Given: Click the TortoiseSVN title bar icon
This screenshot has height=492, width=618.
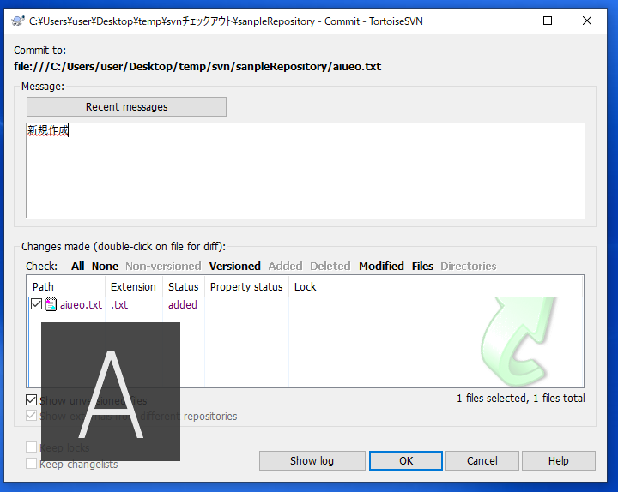Looking at the screenshot, I should point(18,21).
